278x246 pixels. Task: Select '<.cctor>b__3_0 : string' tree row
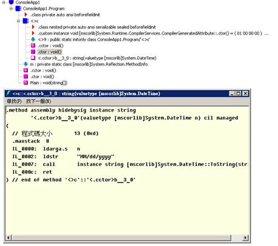(x=97, y=58)
